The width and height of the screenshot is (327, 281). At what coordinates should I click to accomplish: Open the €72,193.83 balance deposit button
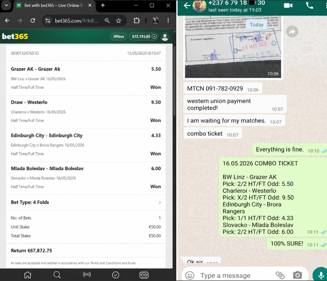pos(144,36)
